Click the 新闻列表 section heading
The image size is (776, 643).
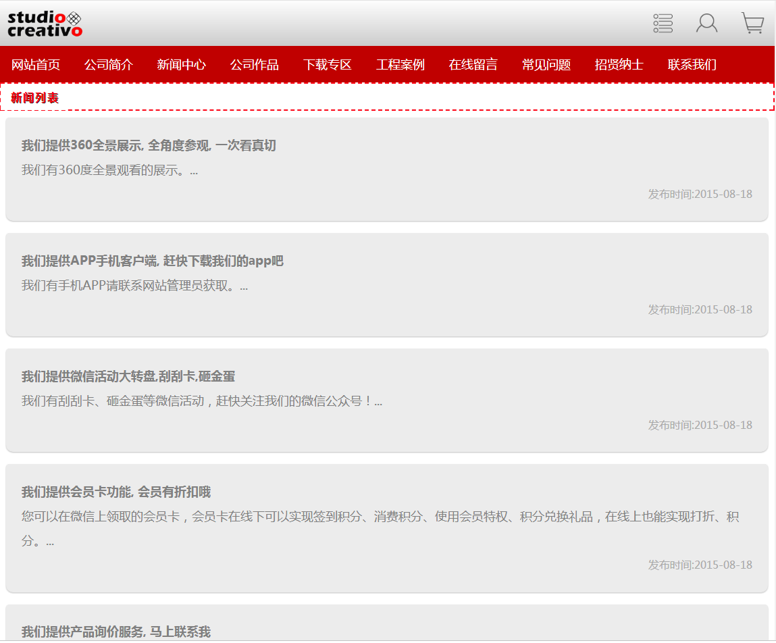[x=35, y=98]
